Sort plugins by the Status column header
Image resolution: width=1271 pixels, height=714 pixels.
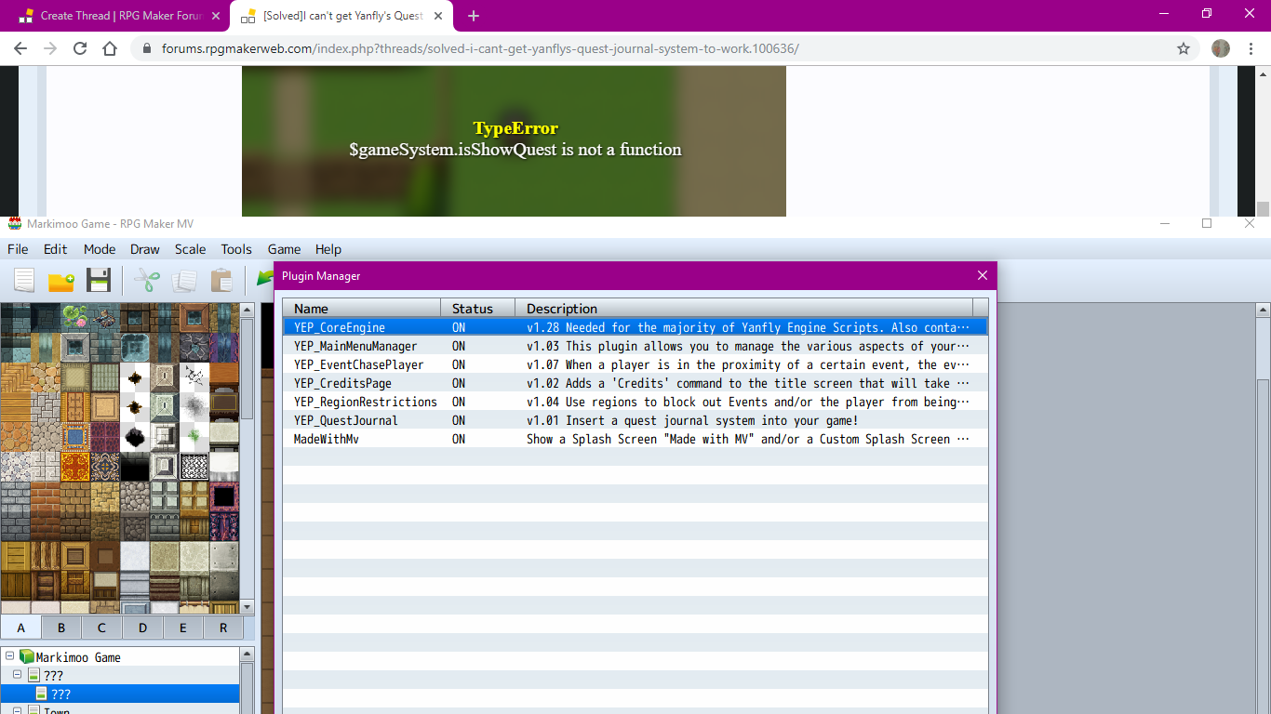coord(478,309)
